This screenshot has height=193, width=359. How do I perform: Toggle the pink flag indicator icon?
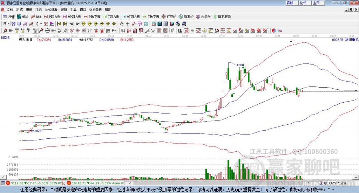(52, 24)
